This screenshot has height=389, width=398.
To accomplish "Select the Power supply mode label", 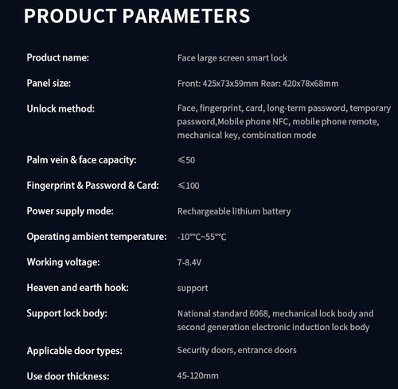I will 70,211.
